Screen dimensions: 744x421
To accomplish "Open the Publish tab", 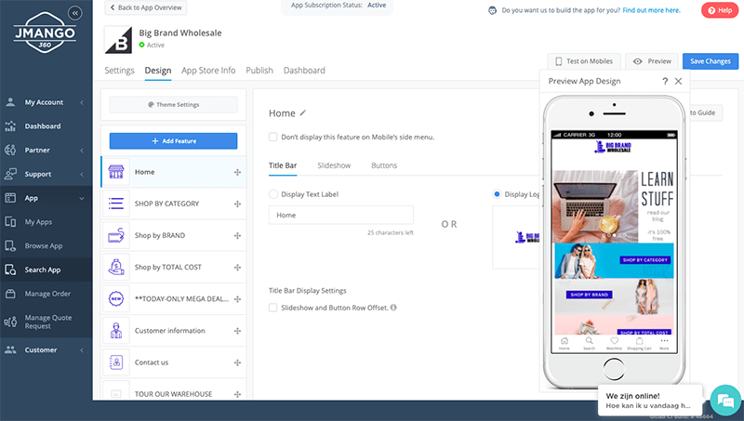I will click(x=259, y=71).
